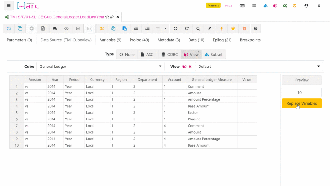Click the Debug bug icon

[x=233, y=28]
